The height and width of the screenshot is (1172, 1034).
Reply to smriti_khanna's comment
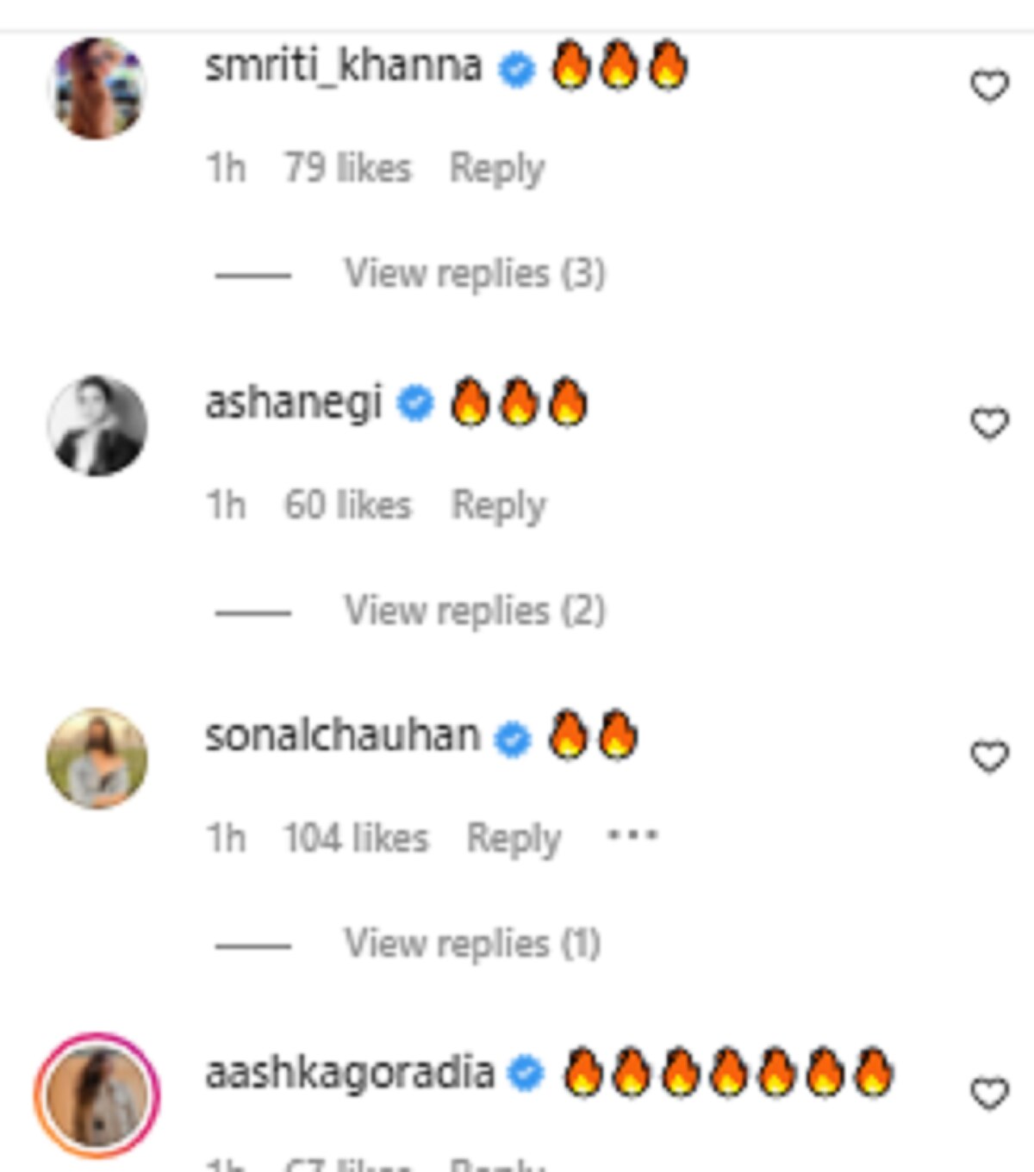(x=497, y=169)
